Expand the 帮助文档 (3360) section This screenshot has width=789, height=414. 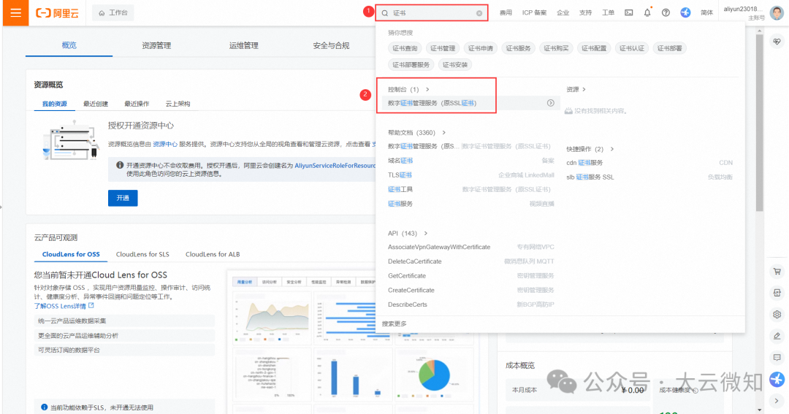pos(416,133)
